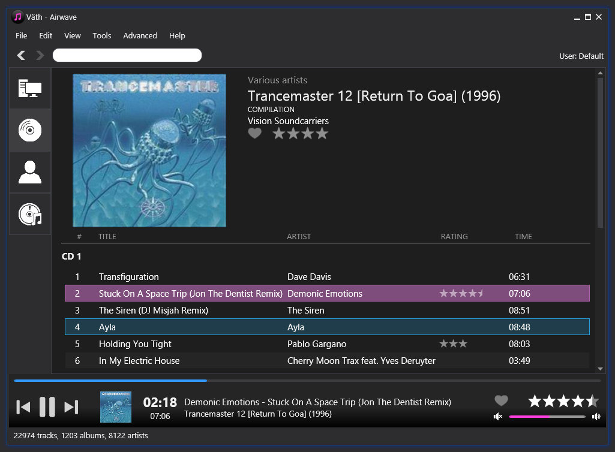Mute volume with the left speaker icon
Screen dimensions: 615x452
click(497, 417)
